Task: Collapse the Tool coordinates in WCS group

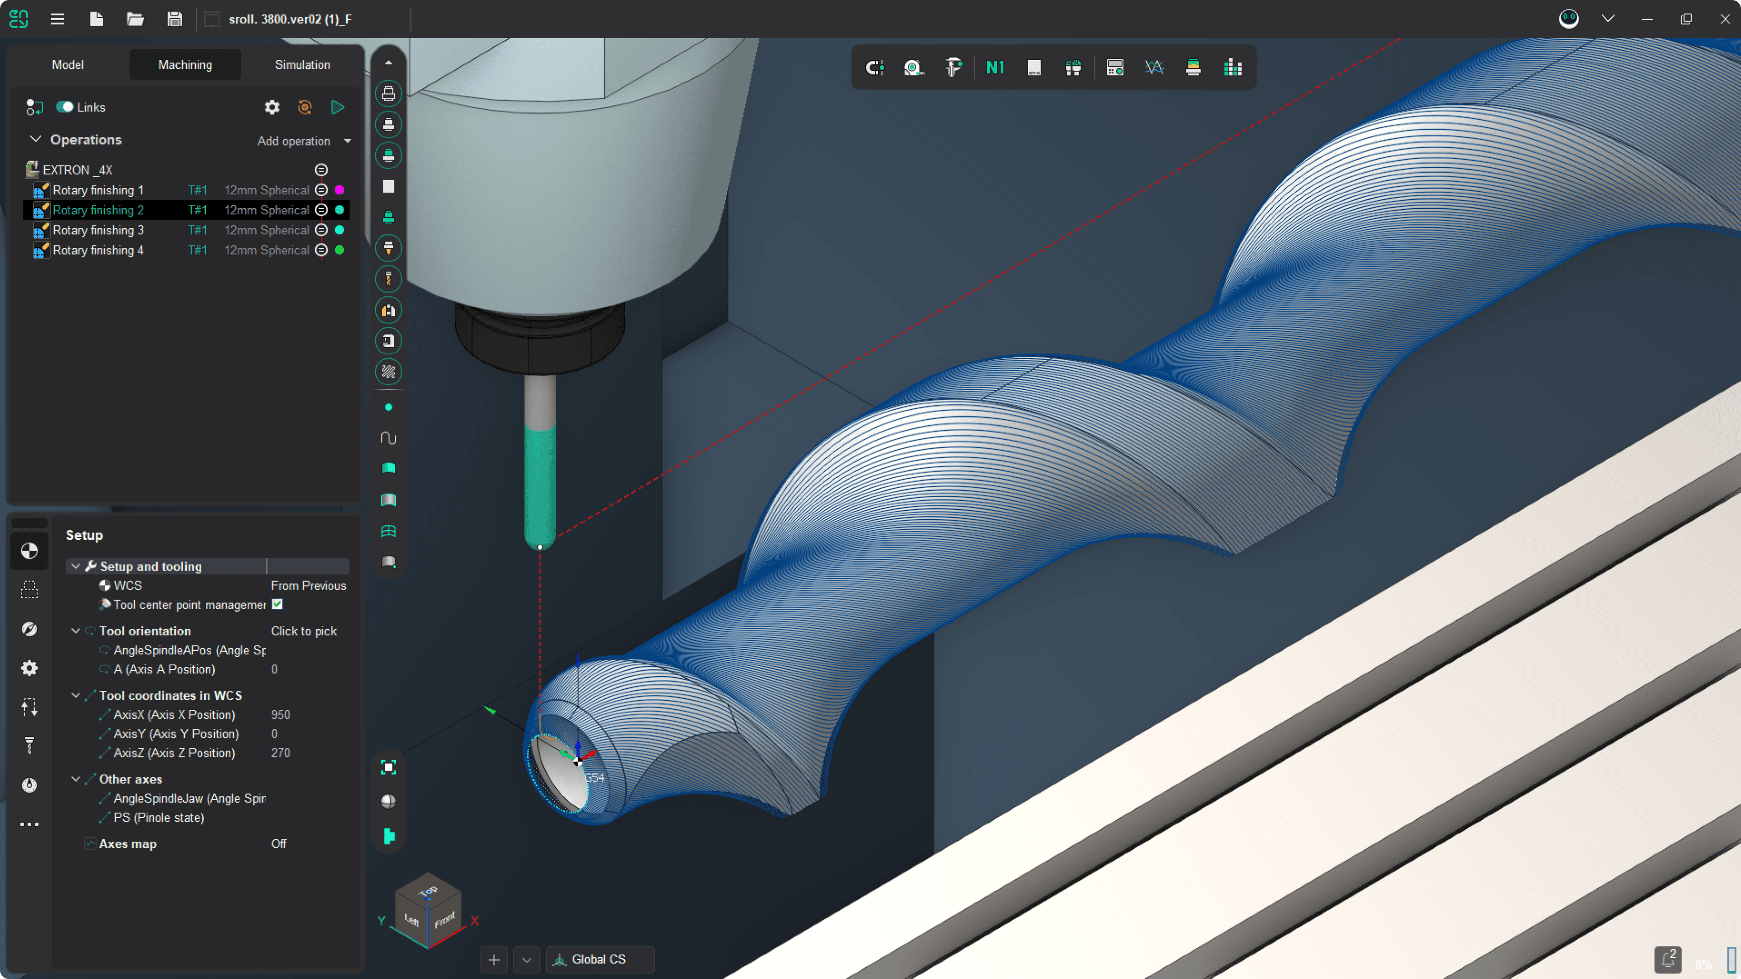Action: pos(76,695)
